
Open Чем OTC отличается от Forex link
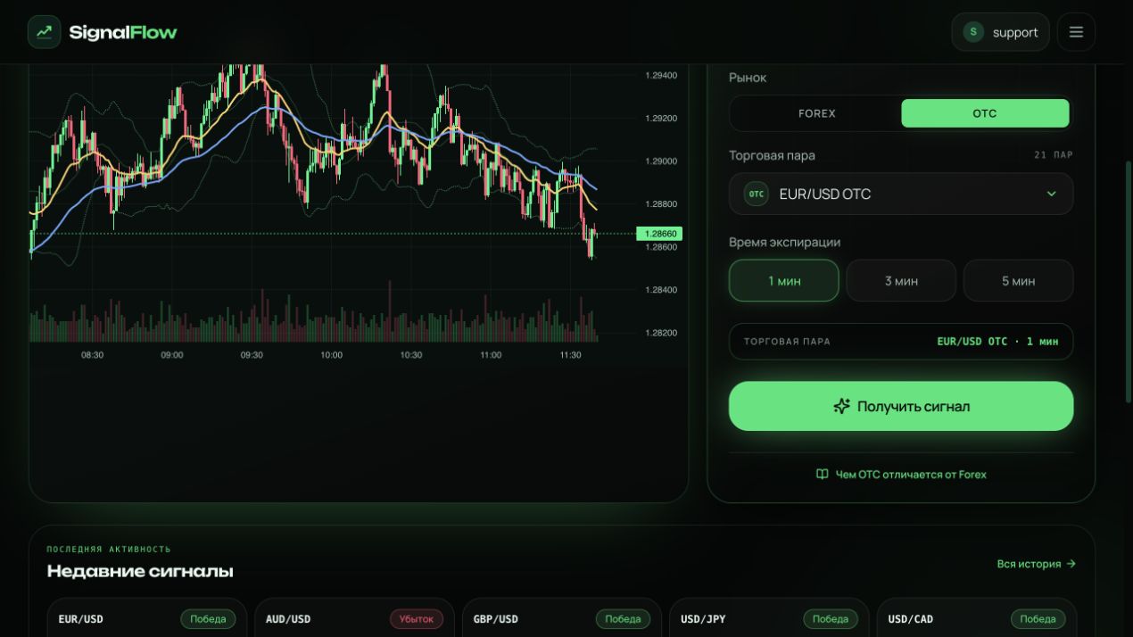(x=901, y=475)
